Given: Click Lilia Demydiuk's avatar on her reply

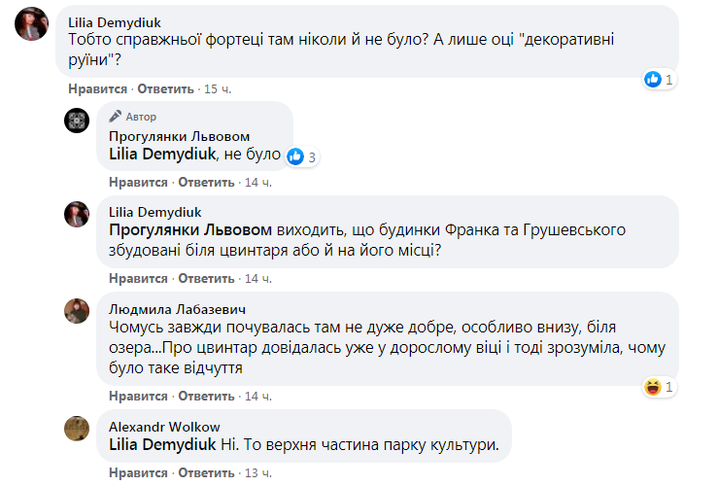Looking at the screenshot, I should pyautogui.click(x=77, y=214).
